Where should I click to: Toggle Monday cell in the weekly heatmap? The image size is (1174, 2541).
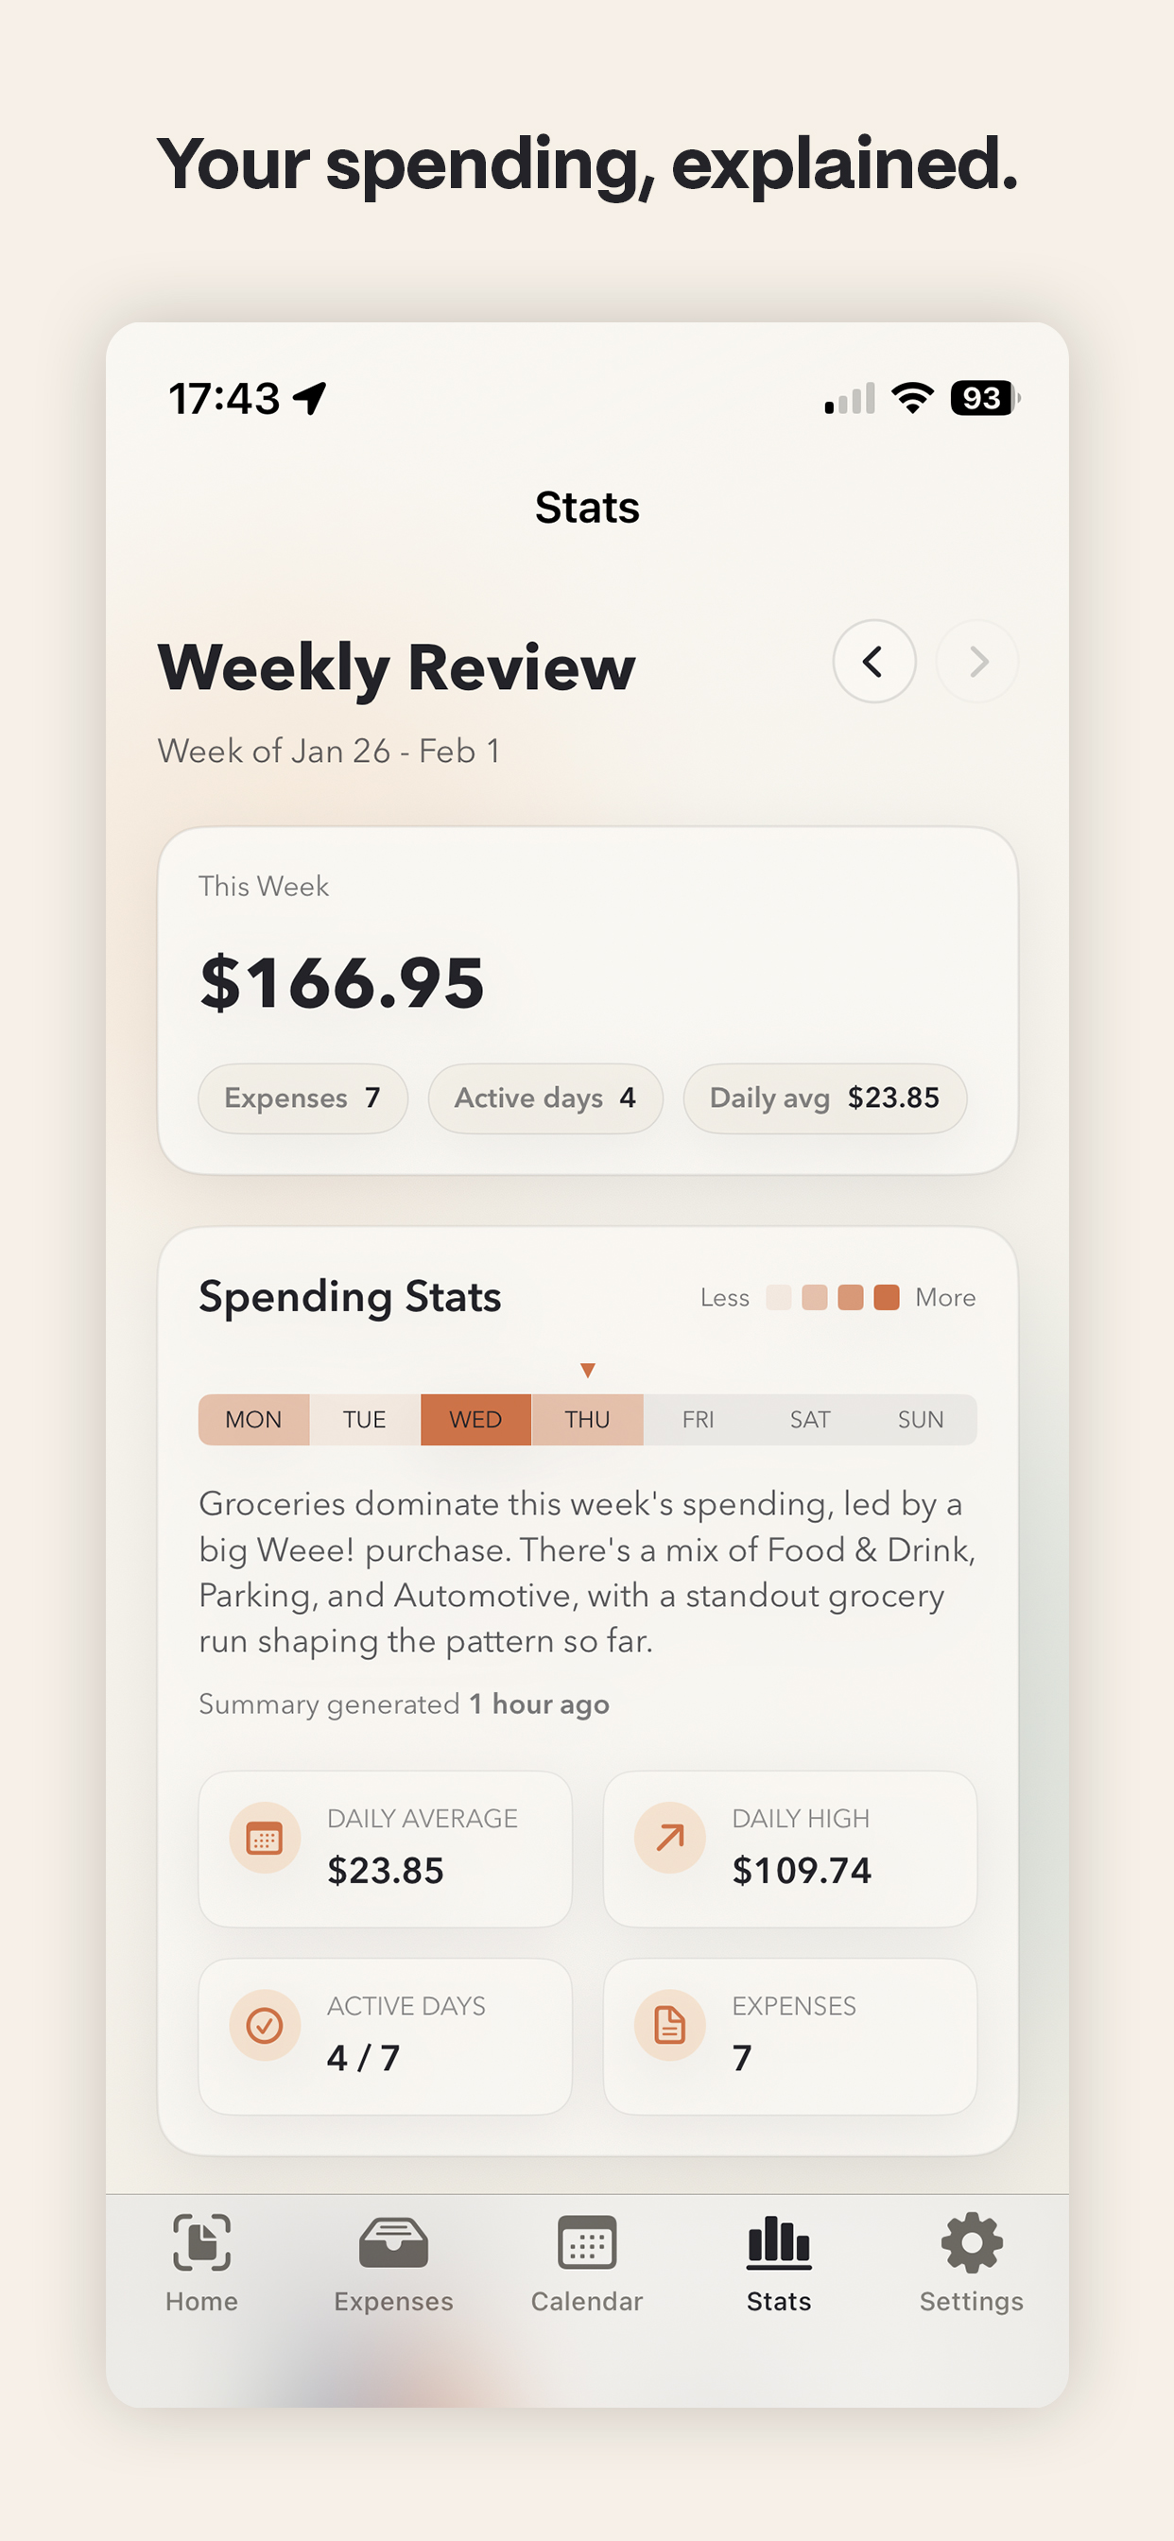253,1419
